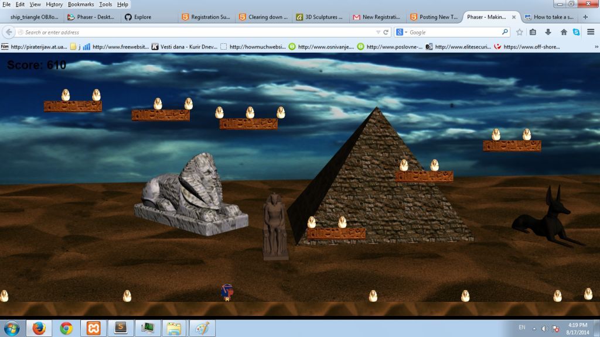Image resolution: width=600 pixels, height=337 pixels.
Task: Click the Skype icon in the toolbar
Action: [577, 32]
